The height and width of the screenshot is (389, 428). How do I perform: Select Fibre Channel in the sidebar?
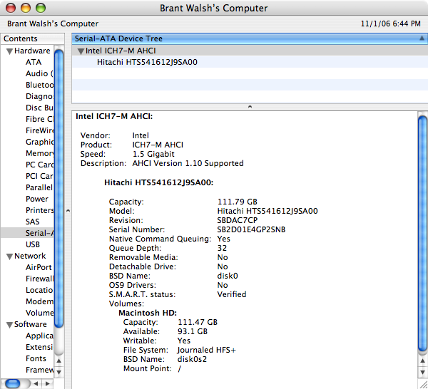[39, 119]
